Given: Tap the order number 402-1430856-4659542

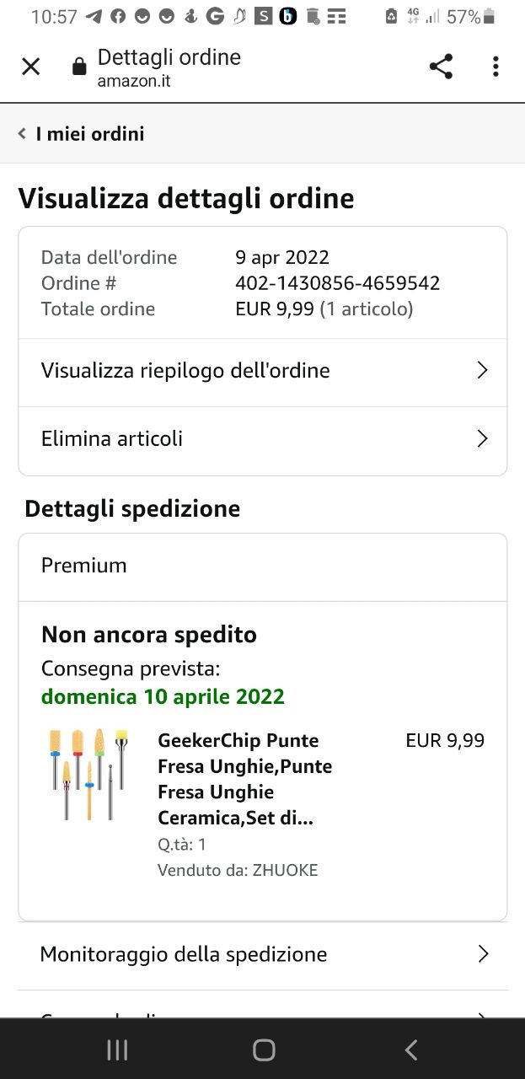Looking at the screenshot, I should point(337,283).
